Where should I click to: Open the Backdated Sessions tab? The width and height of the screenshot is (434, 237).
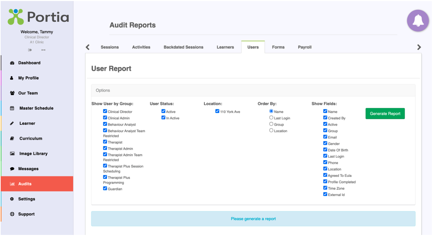coord(183,47)
